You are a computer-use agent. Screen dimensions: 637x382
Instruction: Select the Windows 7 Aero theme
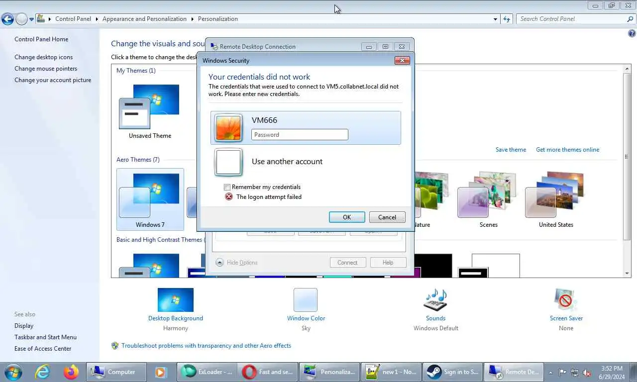[x=150, y=199]
